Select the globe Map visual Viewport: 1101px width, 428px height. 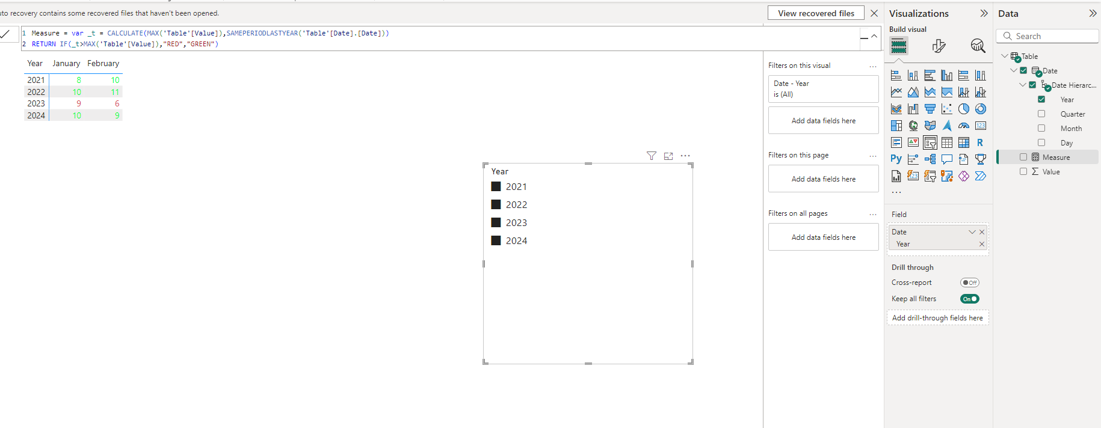coord(913,126)
